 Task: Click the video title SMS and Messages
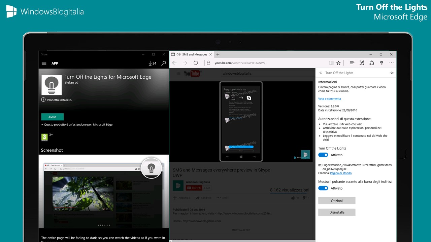click(x=221, y=173)
